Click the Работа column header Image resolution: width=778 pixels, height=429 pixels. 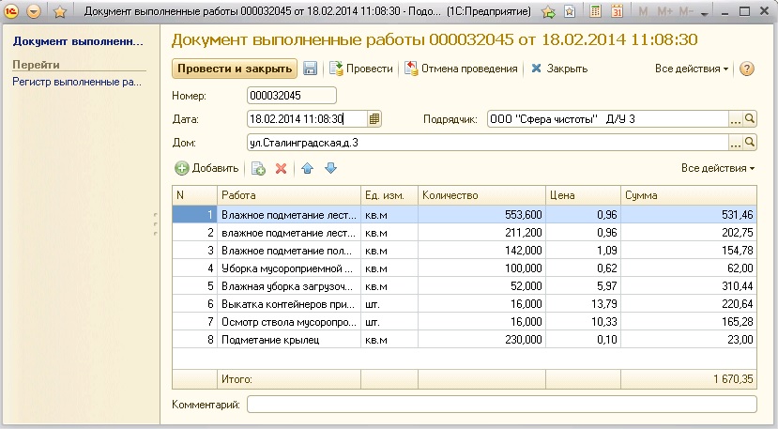[x=289, y=195]
